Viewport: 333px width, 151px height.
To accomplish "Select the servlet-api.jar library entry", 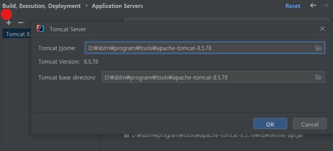I will coord(217,136).
